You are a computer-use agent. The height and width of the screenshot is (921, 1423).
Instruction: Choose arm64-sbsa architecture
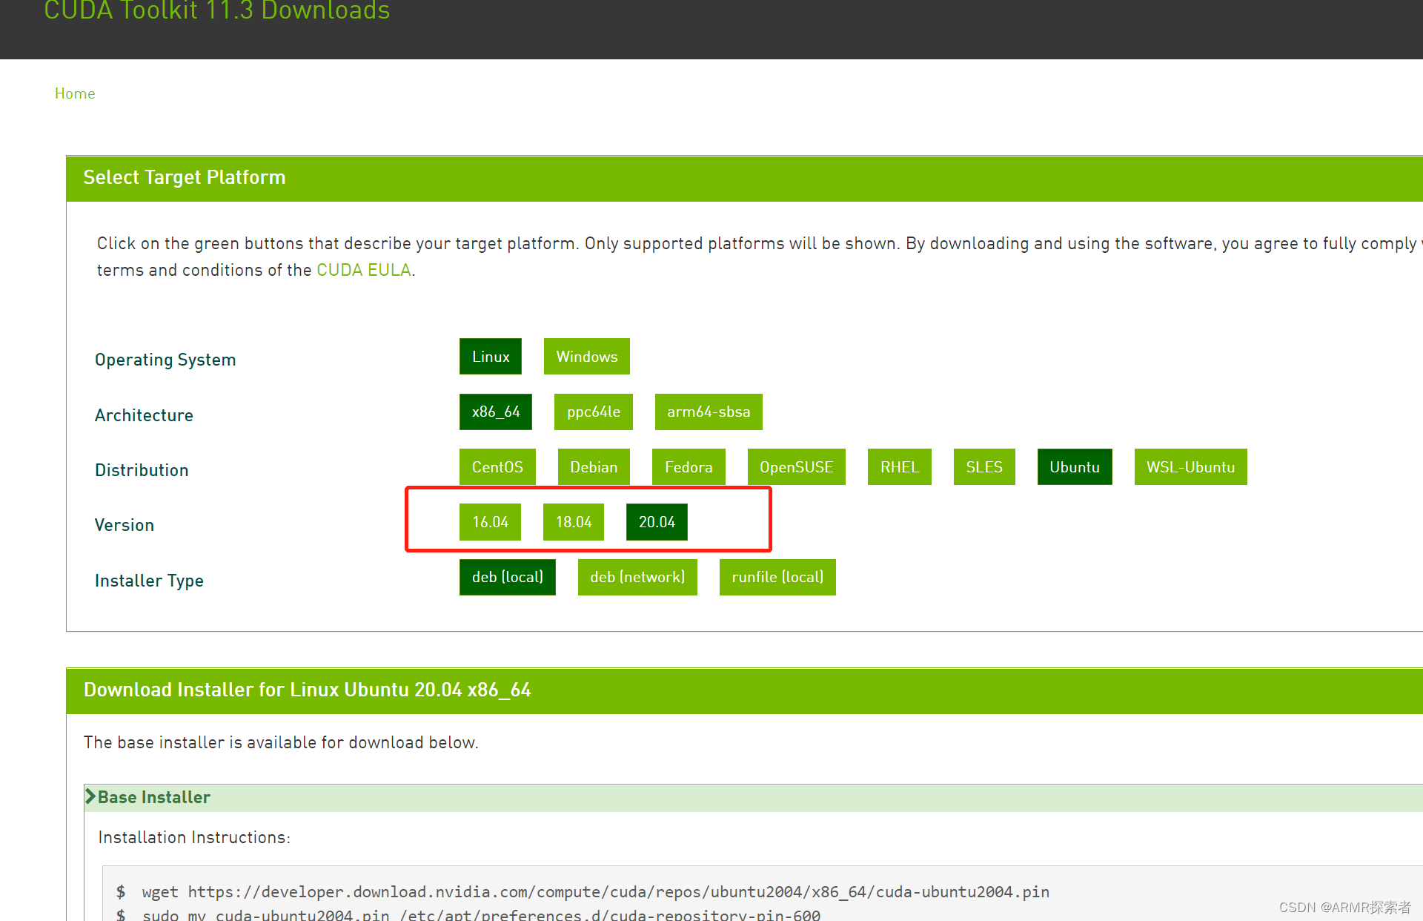(x=708, y=412)
